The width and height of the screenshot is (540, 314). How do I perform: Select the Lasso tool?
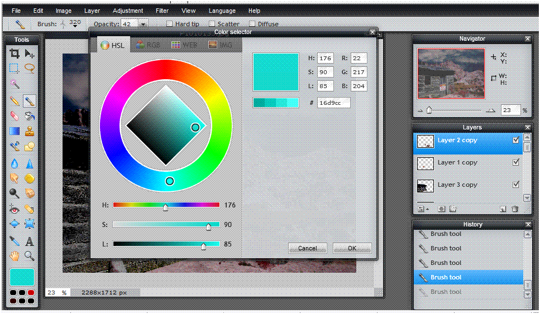[x=30, y=69]
